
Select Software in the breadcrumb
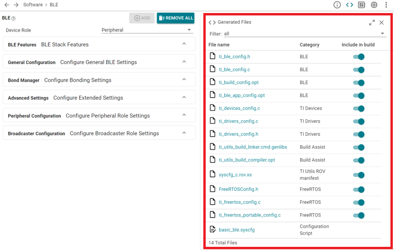[x=33, y=5]
